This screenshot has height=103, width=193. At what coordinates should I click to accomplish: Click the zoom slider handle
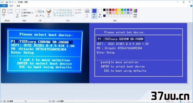coord(180,101)
